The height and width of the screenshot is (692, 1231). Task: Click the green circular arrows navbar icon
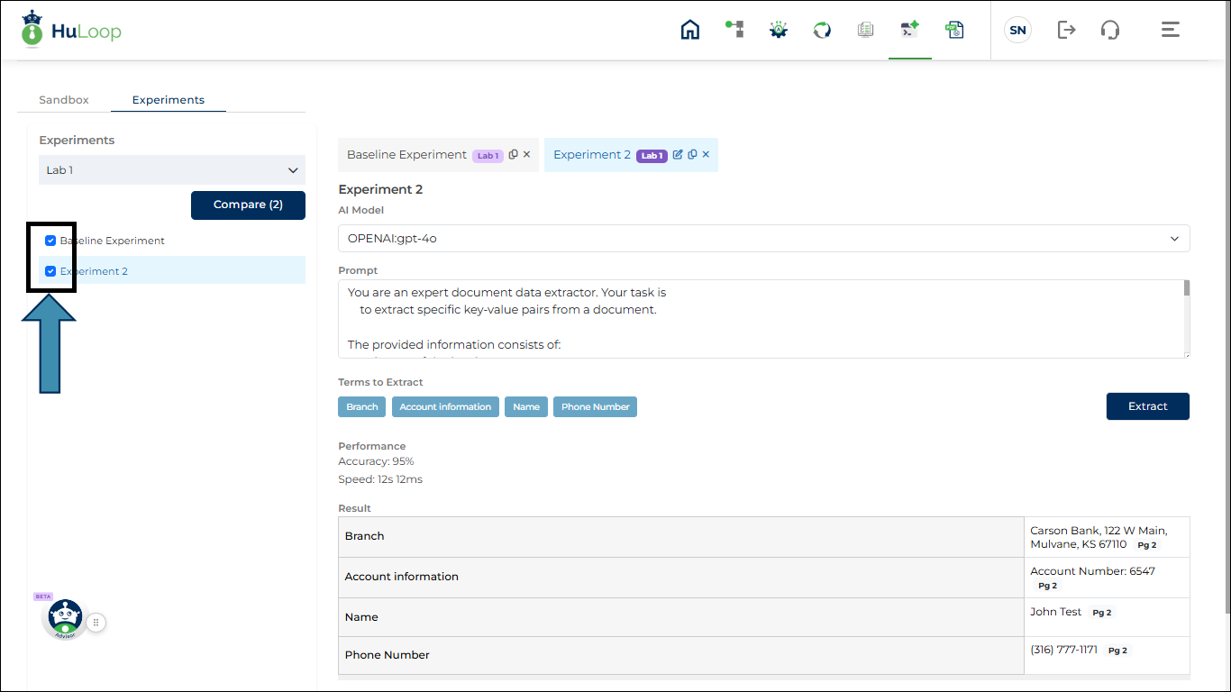(x=822, y=30)
